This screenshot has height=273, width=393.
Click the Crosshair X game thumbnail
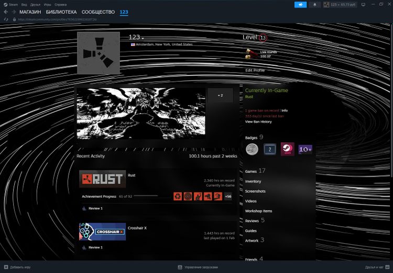[102, 232]
